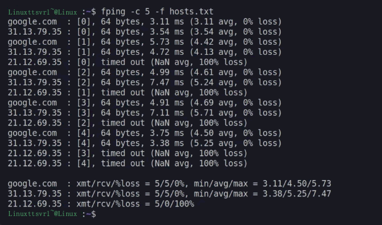
Task: Click the 7.47 ms ping result line
Action: (144, 82)
